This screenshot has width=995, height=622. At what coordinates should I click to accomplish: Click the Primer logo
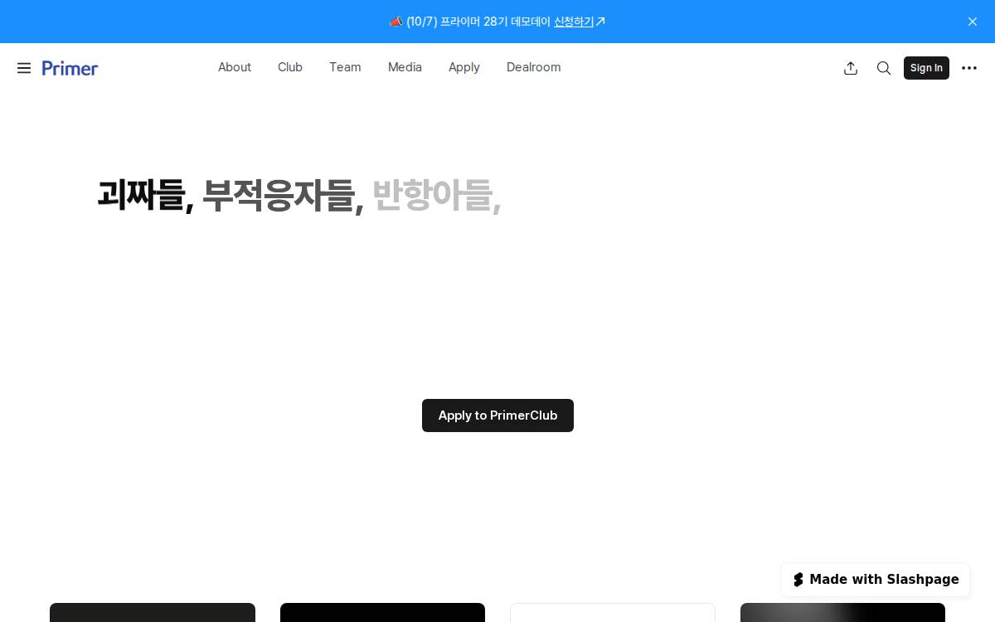[x=70, y=68]
